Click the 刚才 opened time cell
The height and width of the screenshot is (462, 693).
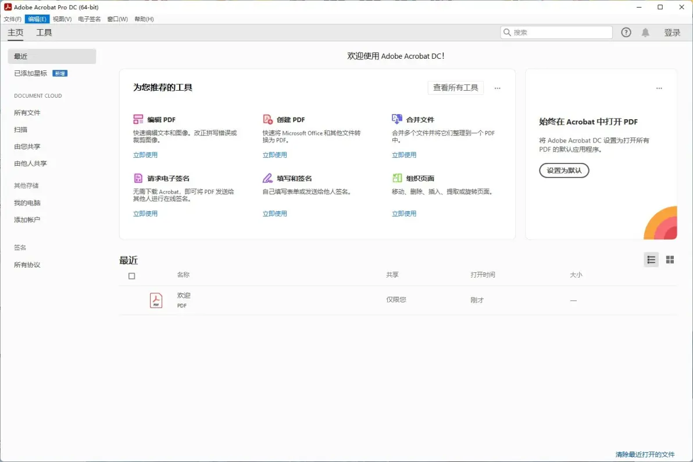(477, 300)
